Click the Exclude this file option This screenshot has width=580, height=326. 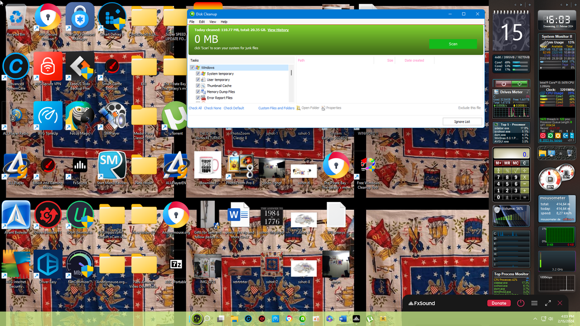click(x=469, y=108)
